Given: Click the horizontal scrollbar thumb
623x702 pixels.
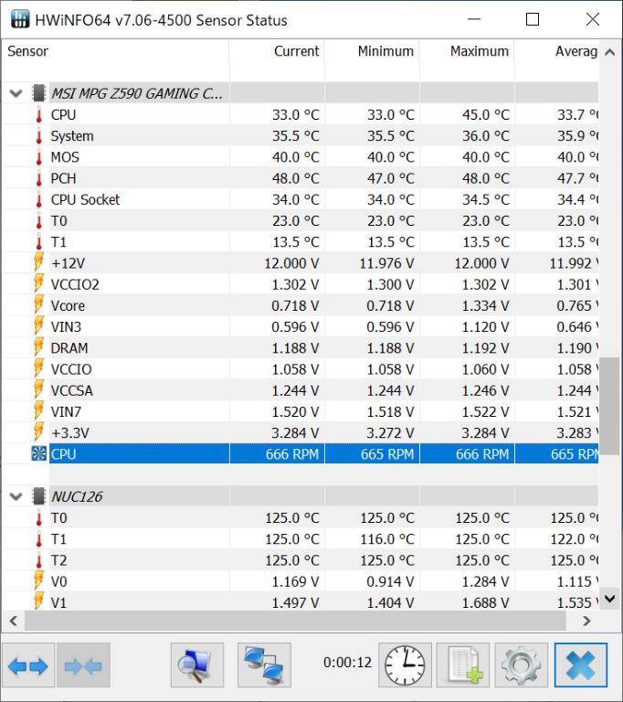Looking at the screenshot, I should [295, 621].
